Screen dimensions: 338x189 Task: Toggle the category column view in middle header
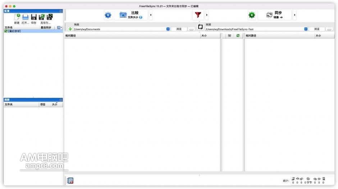[229, 36]
